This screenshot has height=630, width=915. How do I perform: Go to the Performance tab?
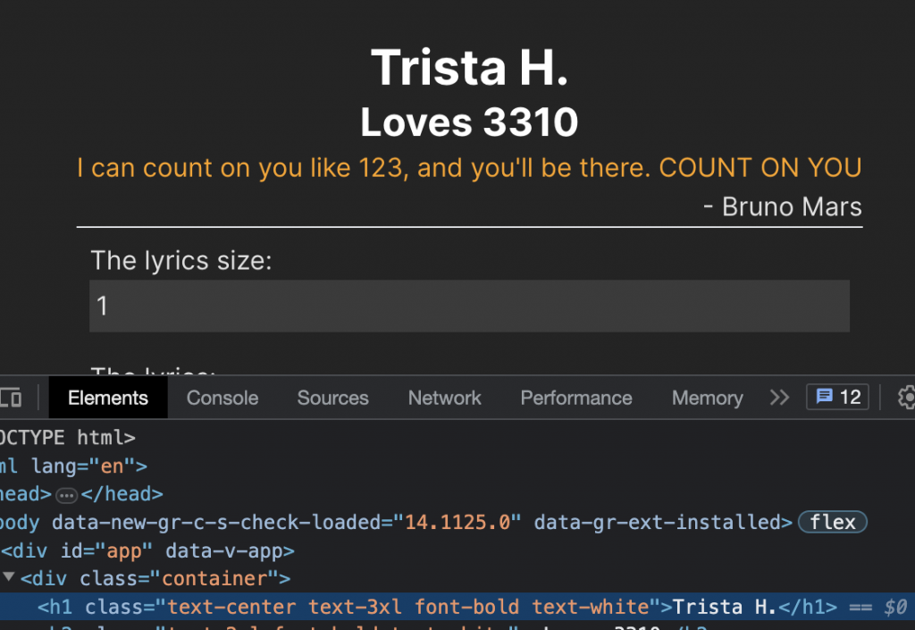[576, 399]
